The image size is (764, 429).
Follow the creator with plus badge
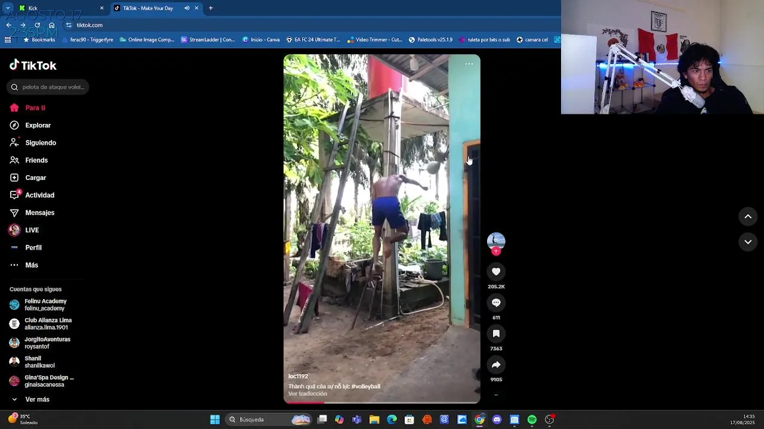pos(496,251)
